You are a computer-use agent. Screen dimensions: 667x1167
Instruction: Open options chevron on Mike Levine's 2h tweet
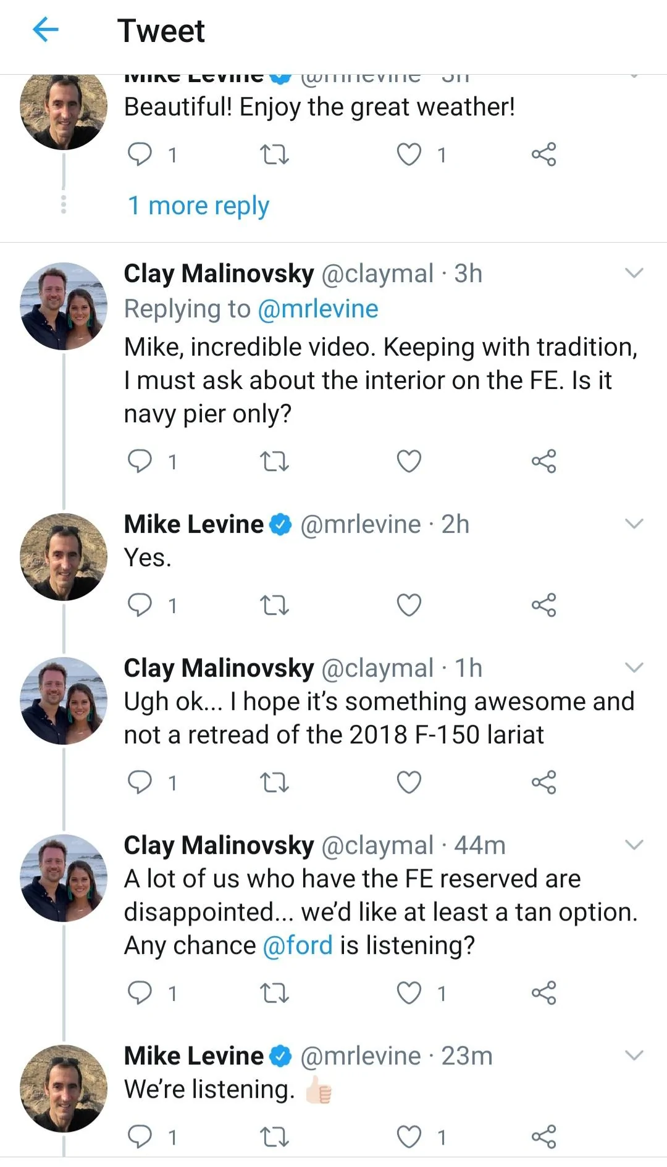pos(634,524)
